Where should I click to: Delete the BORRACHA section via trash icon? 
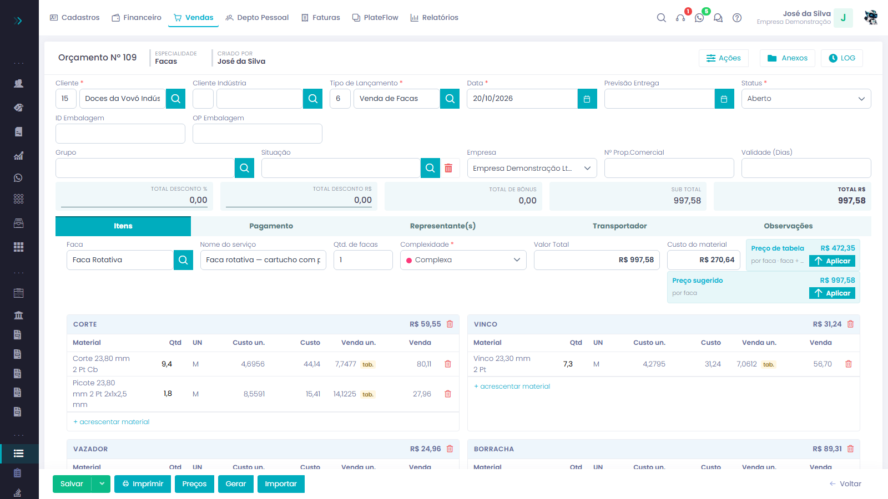(851, 449)
